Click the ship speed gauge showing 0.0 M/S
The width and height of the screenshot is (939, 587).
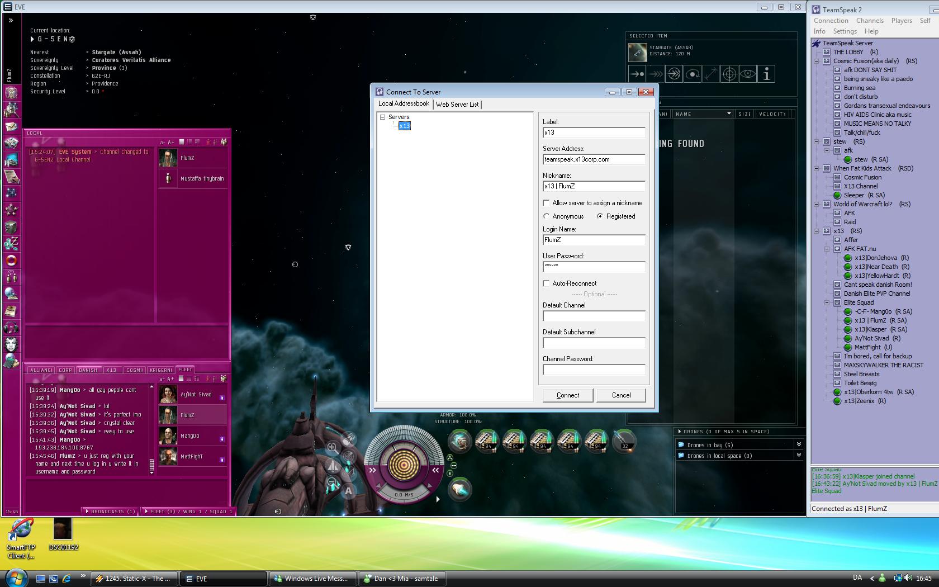[x=404, y=495]
